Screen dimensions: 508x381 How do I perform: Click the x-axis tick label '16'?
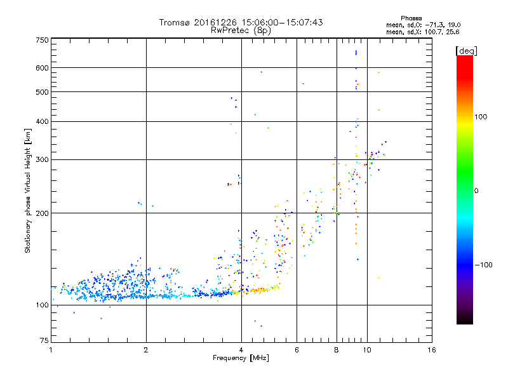(x=432, y=350)
